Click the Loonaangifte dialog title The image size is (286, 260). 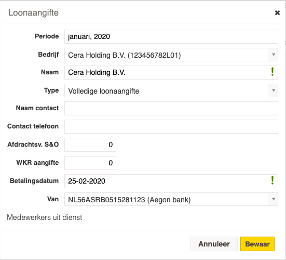(x=33, y=13)
